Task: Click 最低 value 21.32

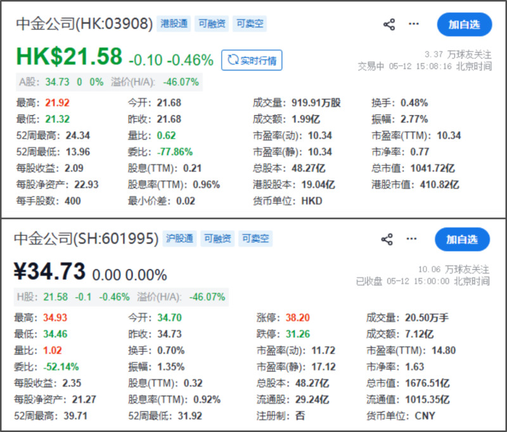Action: click(x=57, y=119)
